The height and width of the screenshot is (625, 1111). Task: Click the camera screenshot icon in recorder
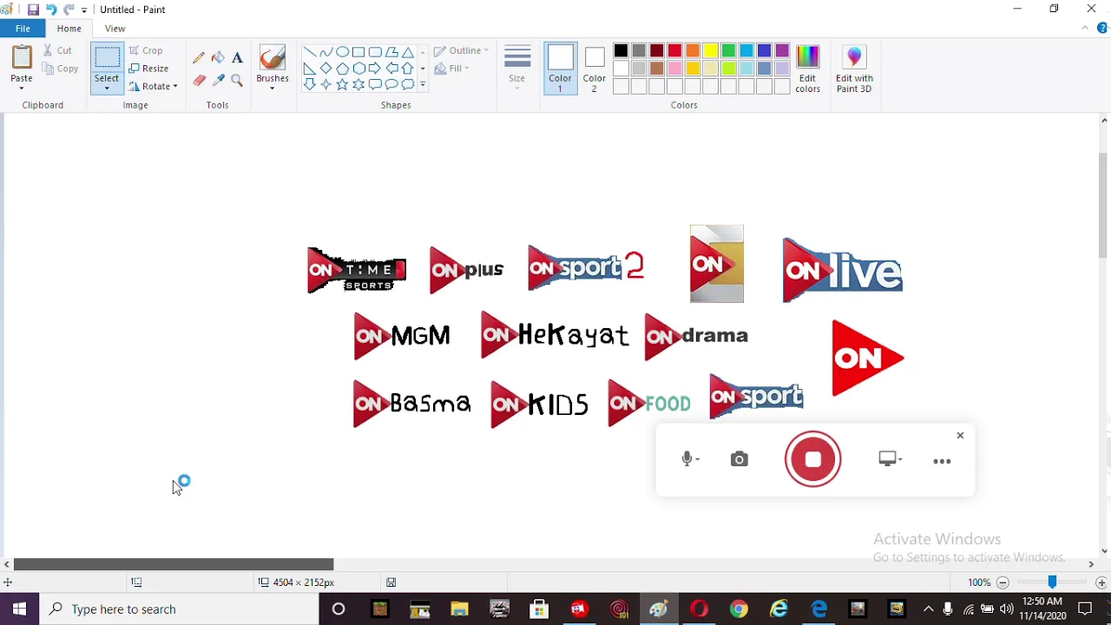pyautogui.click(x=740, y=459)
